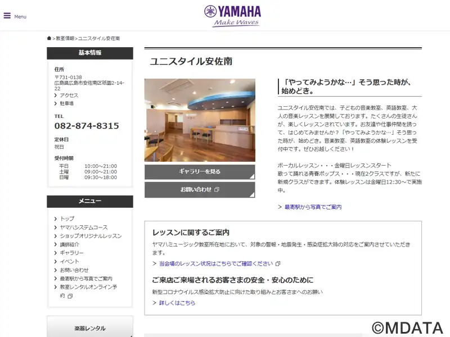Select 講師紹介 in sidebar menu
Screen dimensions: 450x337
click(70, 244)
